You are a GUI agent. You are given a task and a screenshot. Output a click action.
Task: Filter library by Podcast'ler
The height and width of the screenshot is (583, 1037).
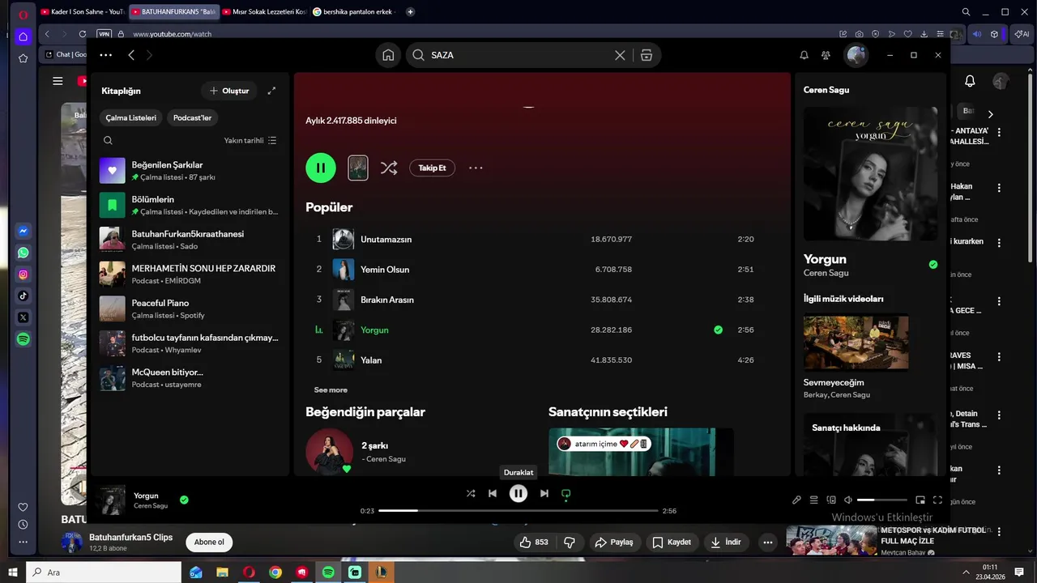[192, 117]
